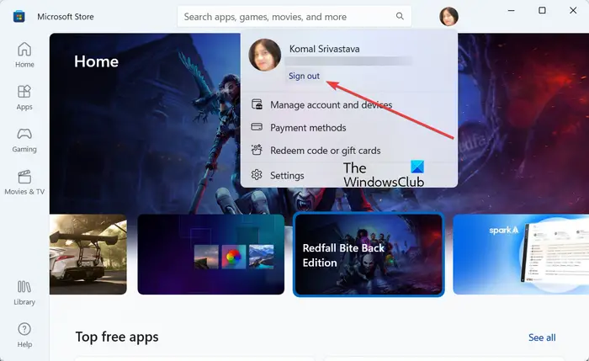
Task: Click the Settings gear icon
Action: [x=257, y=175]
